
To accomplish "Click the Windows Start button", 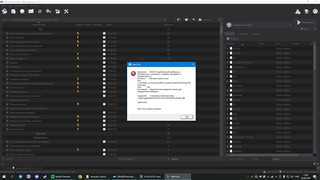I will point(4,177).
